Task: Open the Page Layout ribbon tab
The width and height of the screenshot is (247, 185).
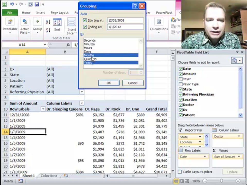Action: click(x=59, y=13)
